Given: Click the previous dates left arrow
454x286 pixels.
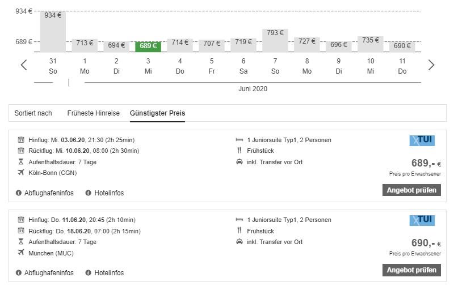Looking at the screenshot, I should [x=24, y=65].
